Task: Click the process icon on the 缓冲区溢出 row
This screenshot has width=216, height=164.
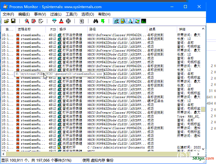Action: tap(18, 101)
